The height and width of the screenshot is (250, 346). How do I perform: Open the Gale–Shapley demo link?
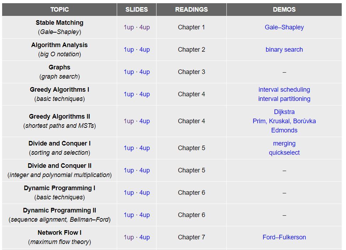(284, 27)
